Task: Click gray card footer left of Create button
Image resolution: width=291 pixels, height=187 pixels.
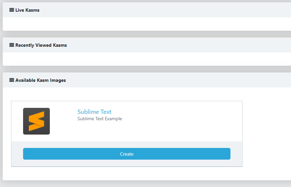Action: click(17, 154)
